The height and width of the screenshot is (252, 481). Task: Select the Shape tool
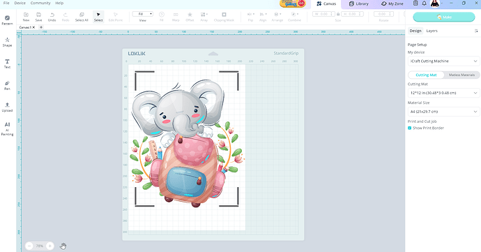pyautogui.click(x=7, y=42)
